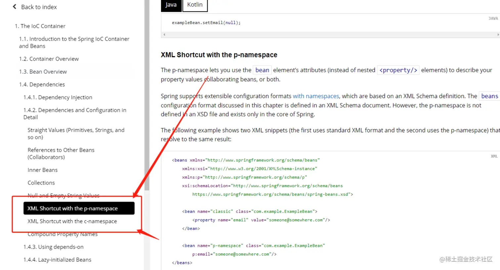Open 1.4. Dependencies section
500x270 pixels.
point(42,84)
